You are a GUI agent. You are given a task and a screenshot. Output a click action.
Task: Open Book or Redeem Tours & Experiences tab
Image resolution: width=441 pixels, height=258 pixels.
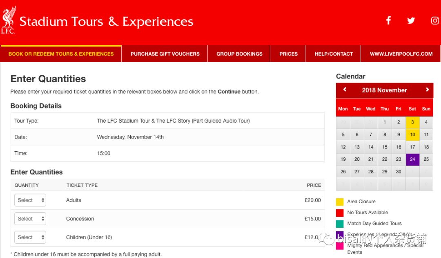[x=61, y=54]
